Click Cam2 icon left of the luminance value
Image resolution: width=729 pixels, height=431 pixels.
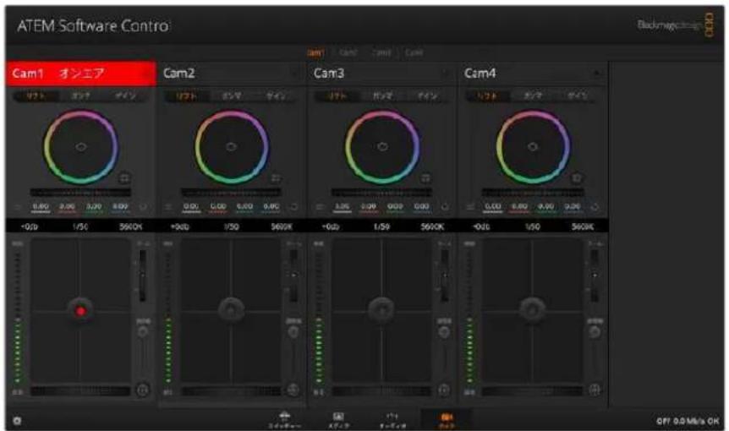[x=169, y=207]
